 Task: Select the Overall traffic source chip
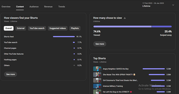coord(9,28)
